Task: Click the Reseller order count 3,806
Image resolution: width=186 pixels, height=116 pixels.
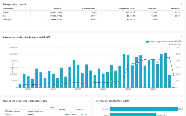Action: (x=94, y=12)
